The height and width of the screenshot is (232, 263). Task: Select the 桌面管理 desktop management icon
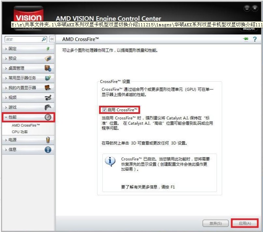(x=47, y=68)
